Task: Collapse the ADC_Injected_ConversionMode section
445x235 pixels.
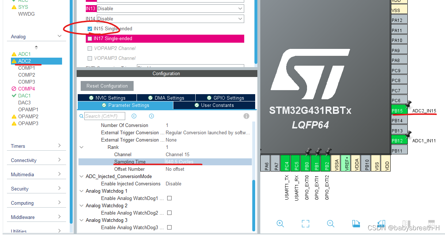Action: click(81, 176)
